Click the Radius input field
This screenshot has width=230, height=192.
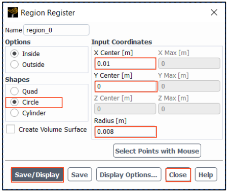pyautogui.click(x=126, y=132)
